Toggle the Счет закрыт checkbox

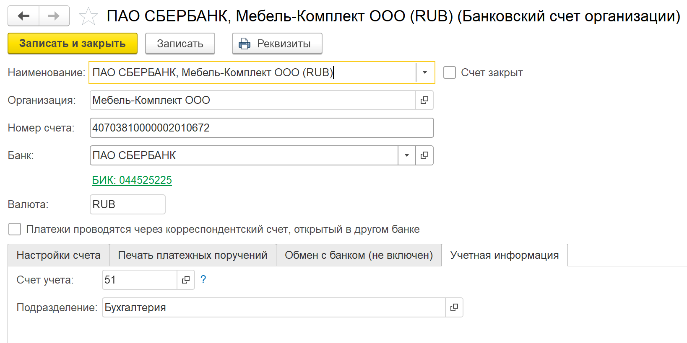tap(450, 72)
